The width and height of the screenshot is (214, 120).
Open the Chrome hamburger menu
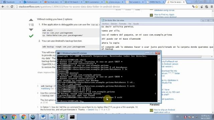point(212,7)
